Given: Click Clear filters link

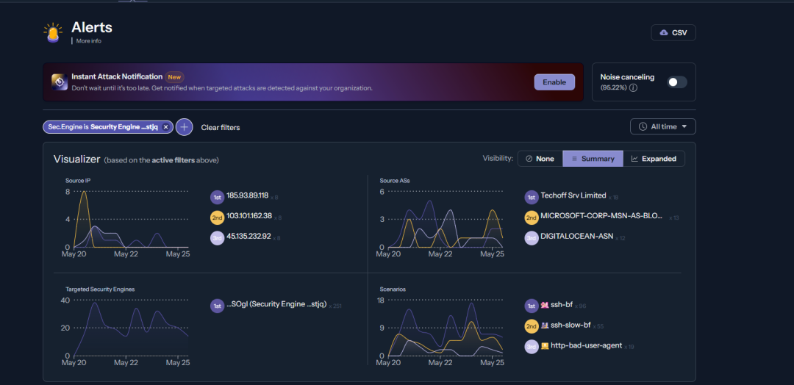Looking at the screenshot, I should pyautogui.click(x=221, y=127).
